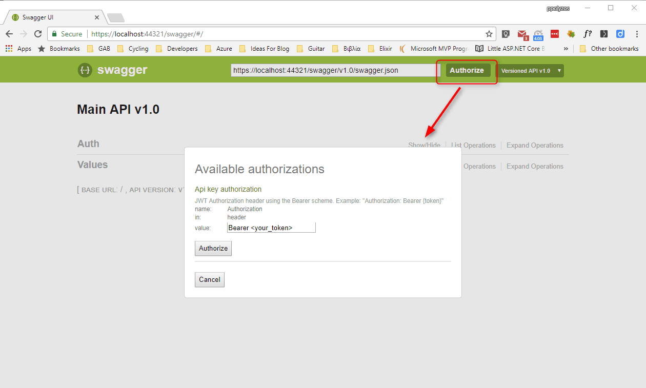Screen dimensions: 646x388
Task: Click the Bearer token value input field
Action: tap(271, 227)
